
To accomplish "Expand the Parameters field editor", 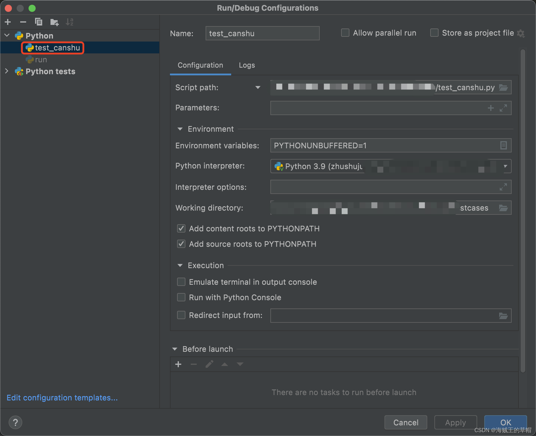I will [503, 108].
